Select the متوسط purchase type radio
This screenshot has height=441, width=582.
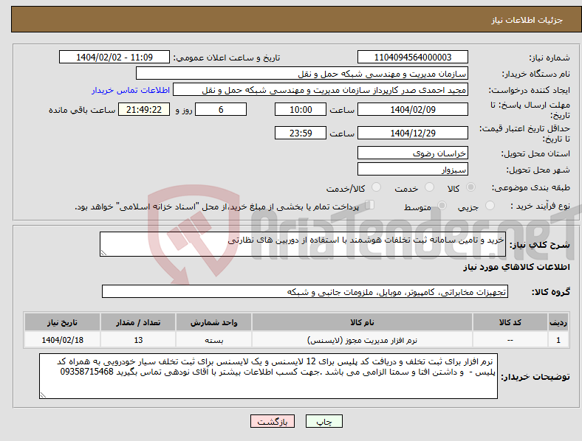[442, 206]
